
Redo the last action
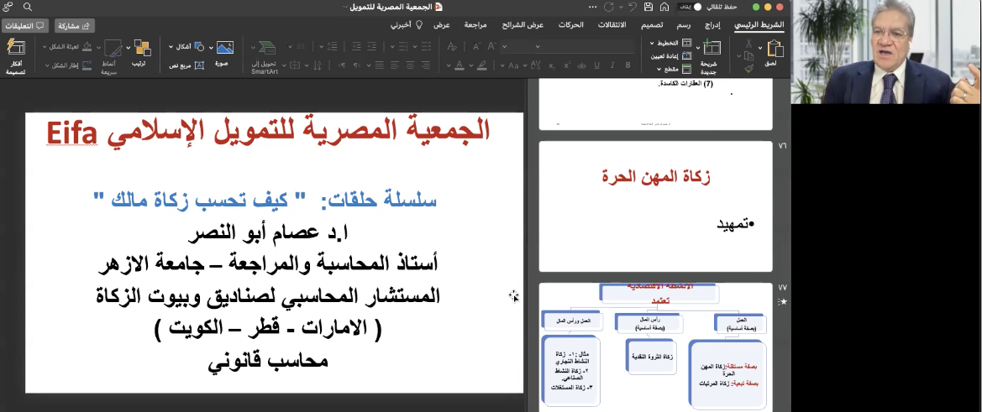pos(608,7)
